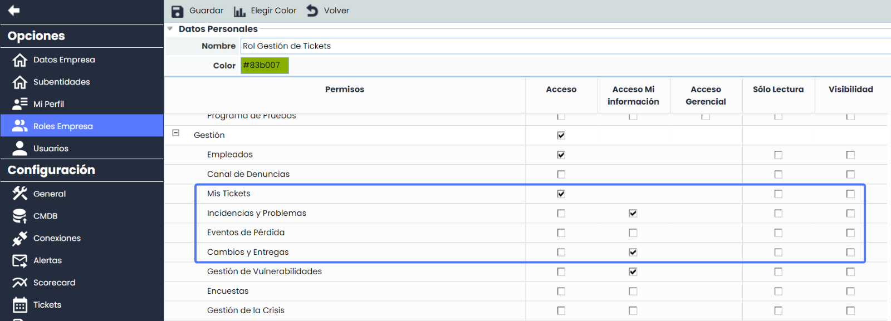
Task: Click the Mi Perfil icon
Action: tap(20, 104)
